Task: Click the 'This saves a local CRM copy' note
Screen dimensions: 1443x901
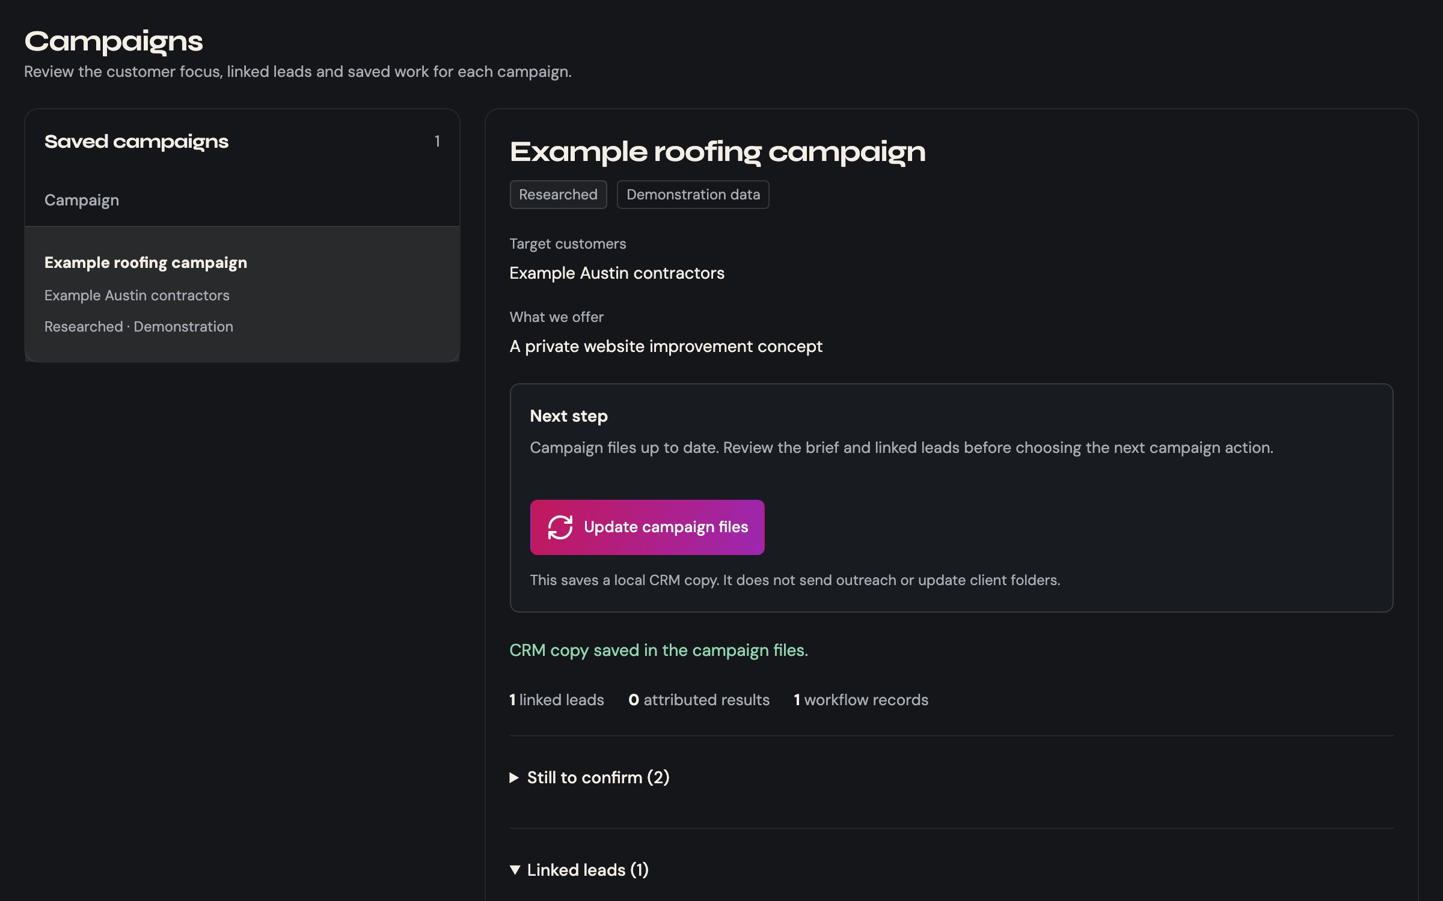Action: tap(795, 580)
